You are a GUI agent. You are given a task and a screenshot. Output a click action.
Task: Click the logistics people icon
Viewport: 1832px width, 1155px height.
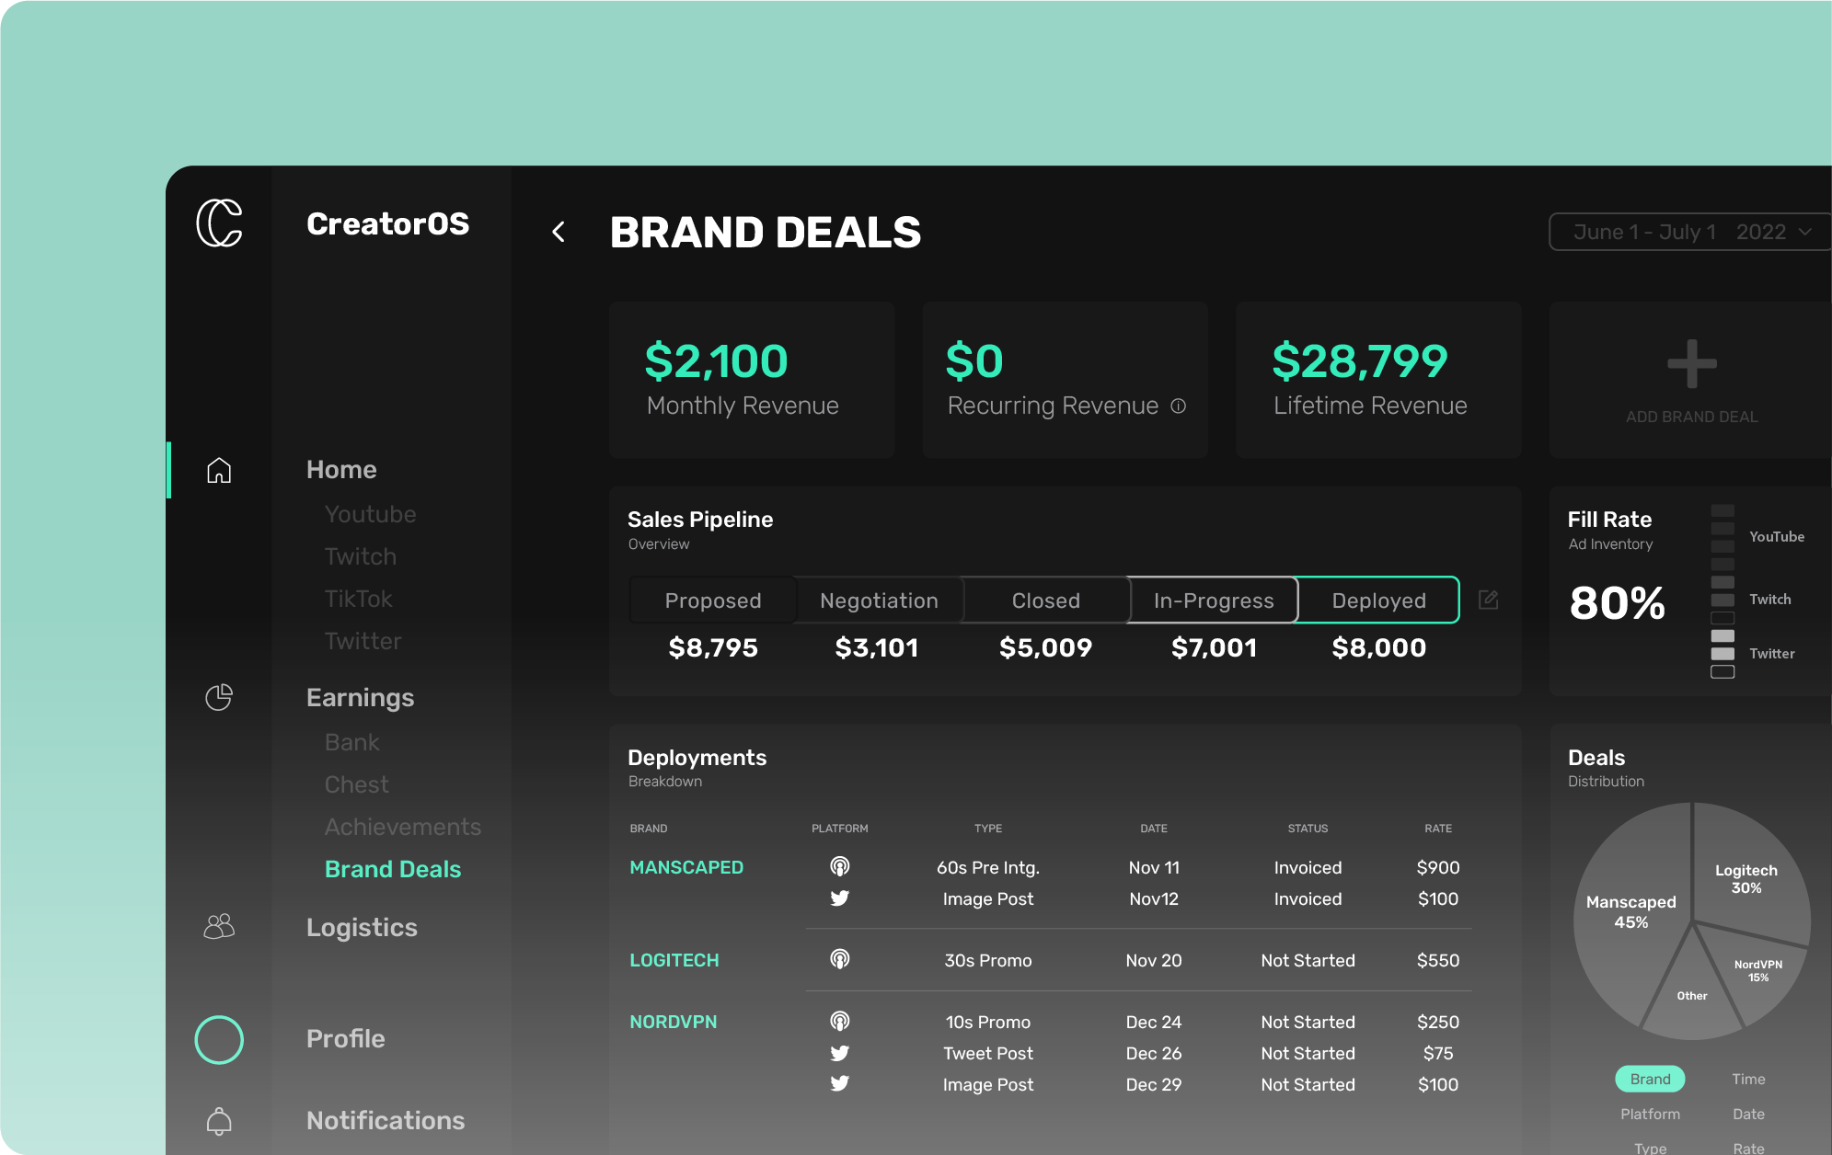[x=219, y=926]
